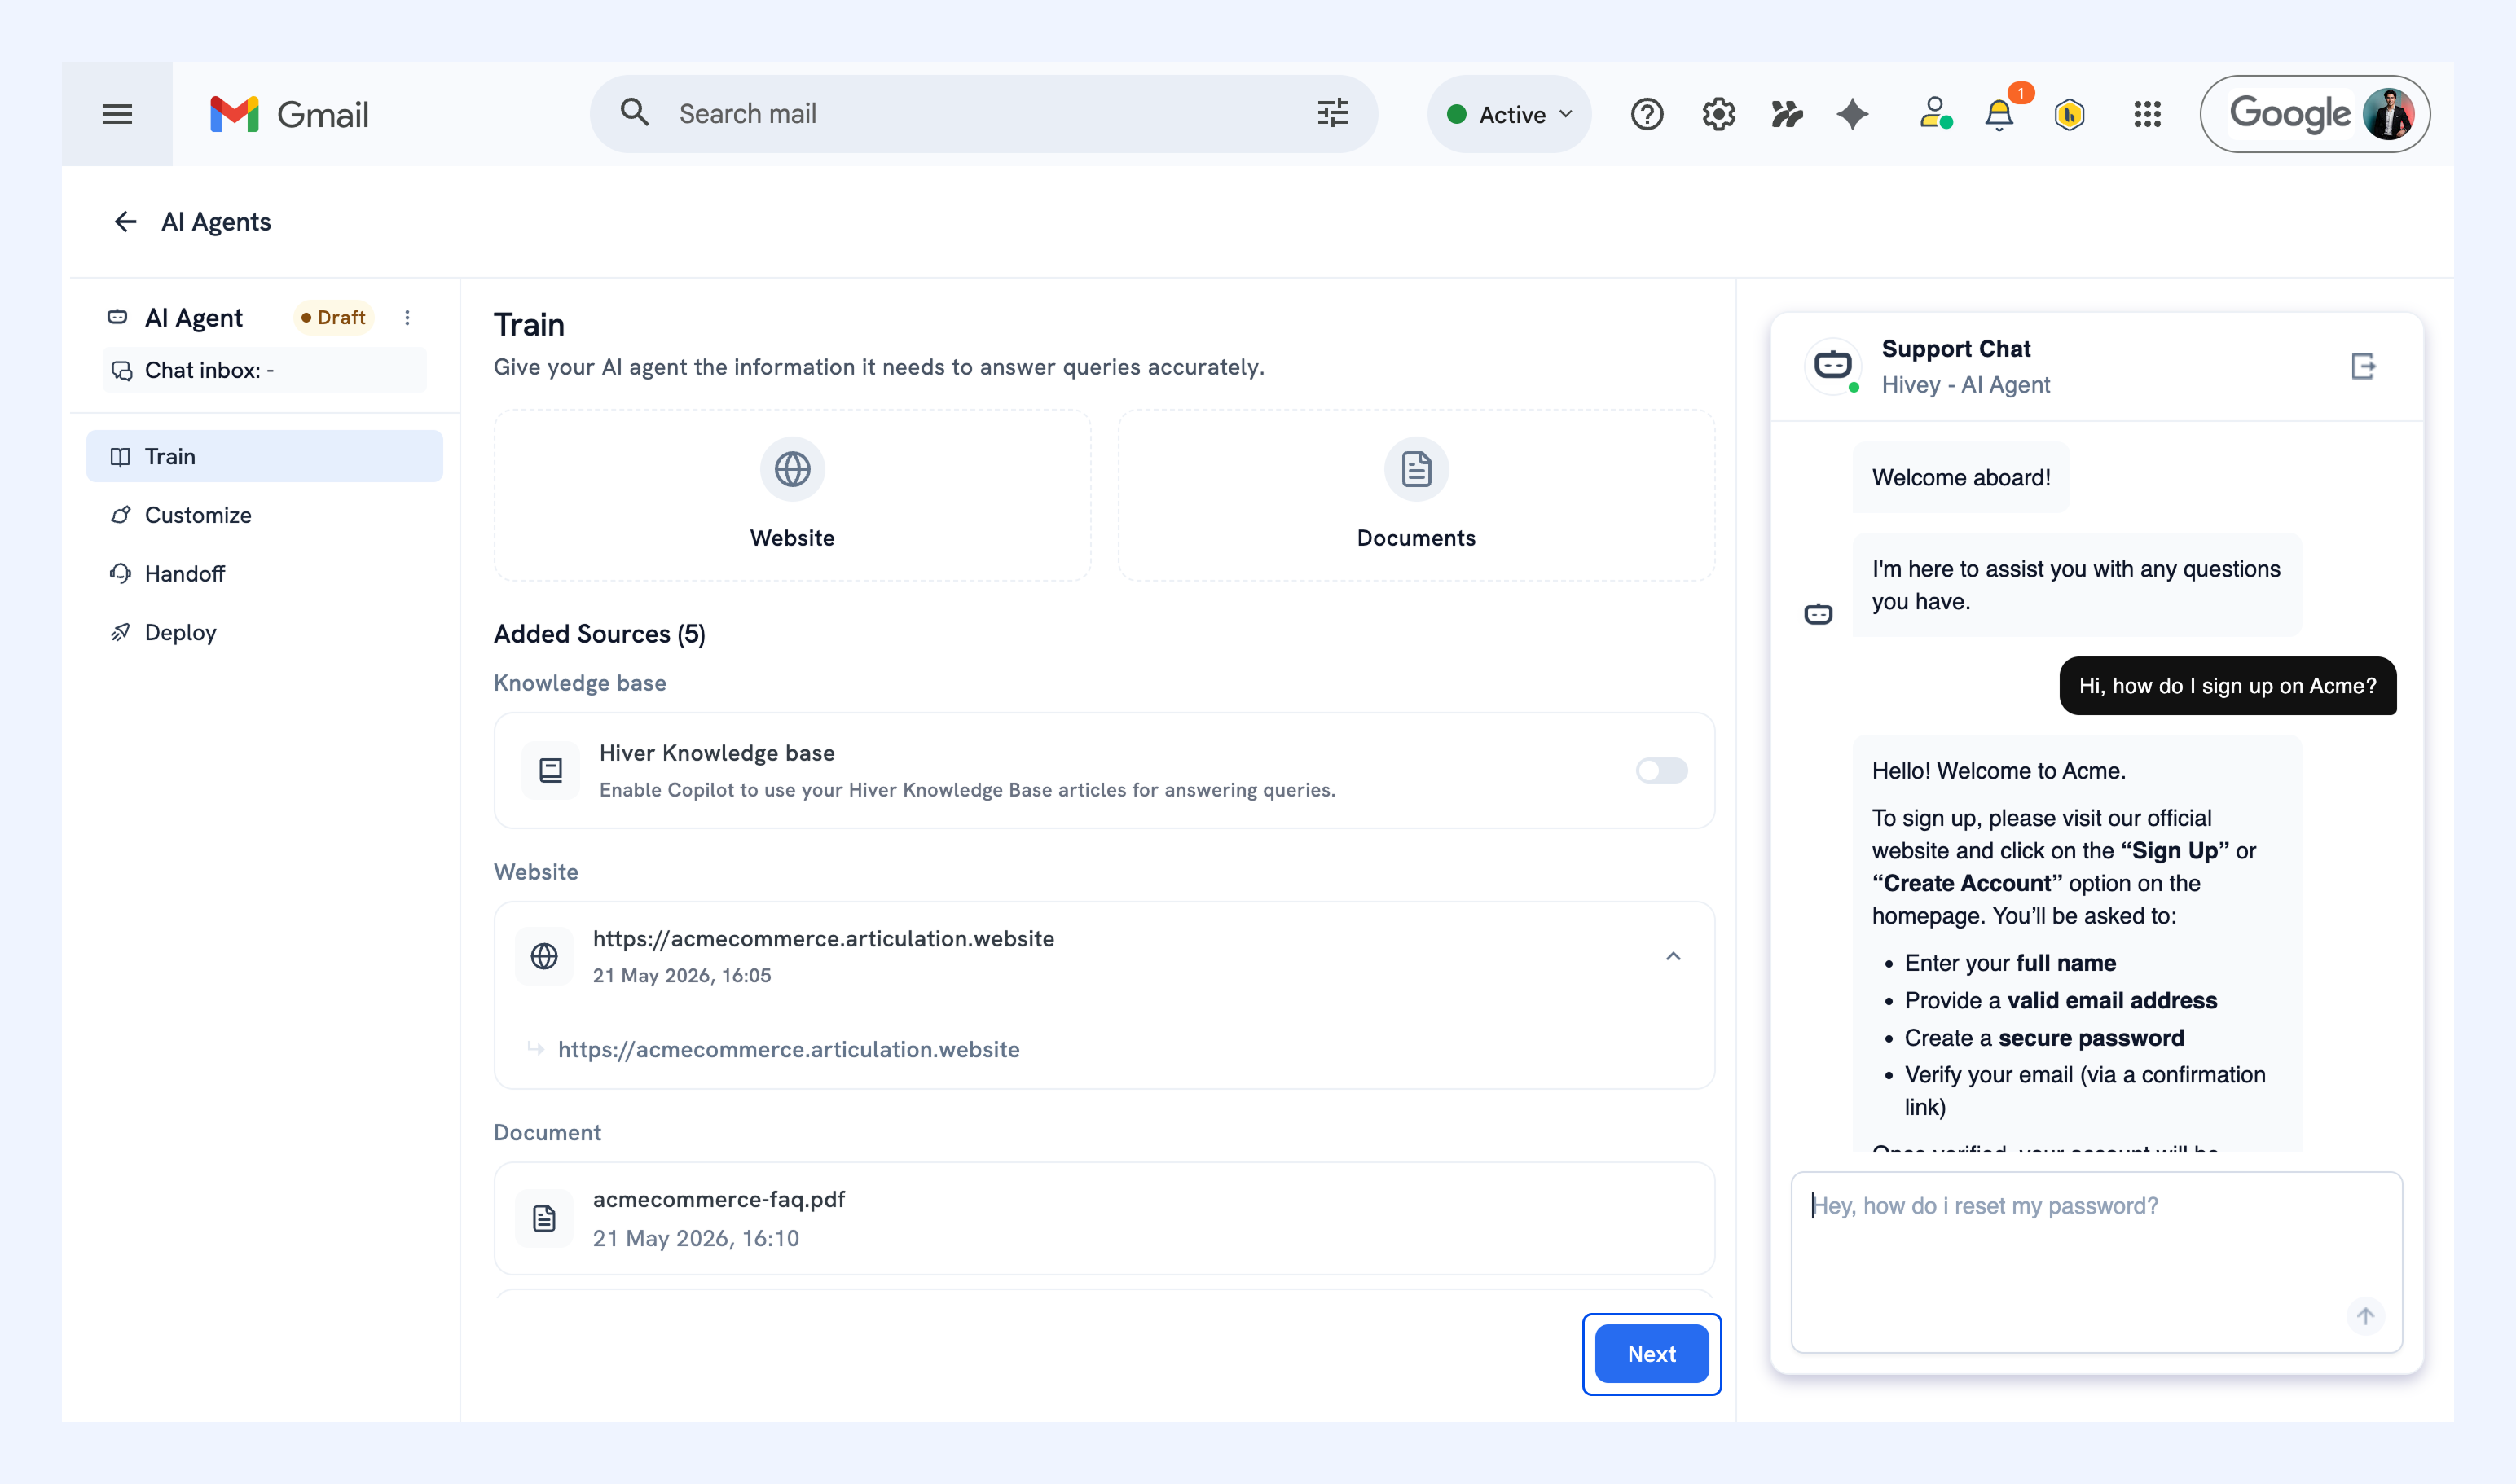2516x1484 pixels.
Task: Select acmecommerce-faq.pdf file name
Action: [x=719, y=1199]
